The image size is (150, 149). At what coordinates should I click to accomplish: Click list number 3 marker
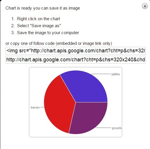13,33
